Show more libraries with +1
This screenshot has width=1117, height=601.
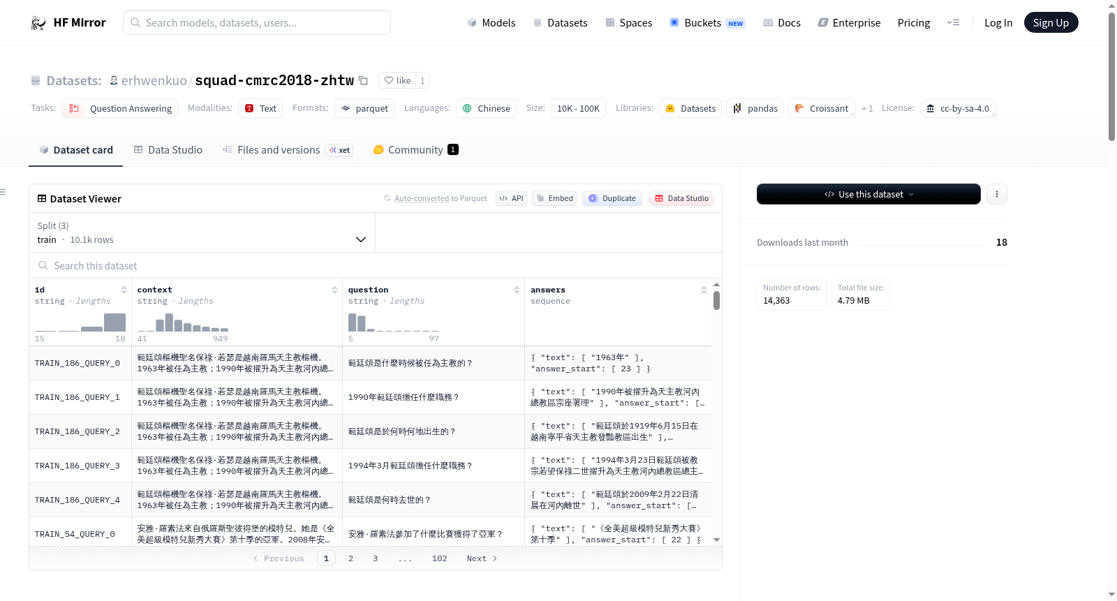867,108
